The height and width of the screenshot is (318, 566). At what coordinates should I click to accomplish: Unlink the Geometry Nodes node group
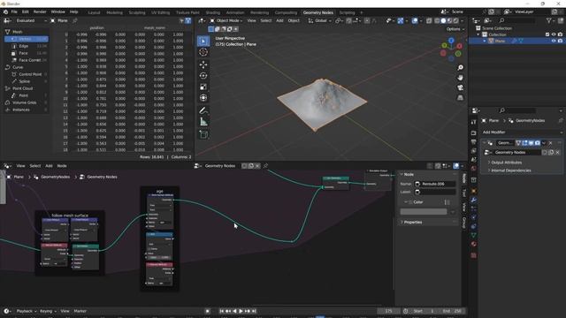(x=557, y=153)
